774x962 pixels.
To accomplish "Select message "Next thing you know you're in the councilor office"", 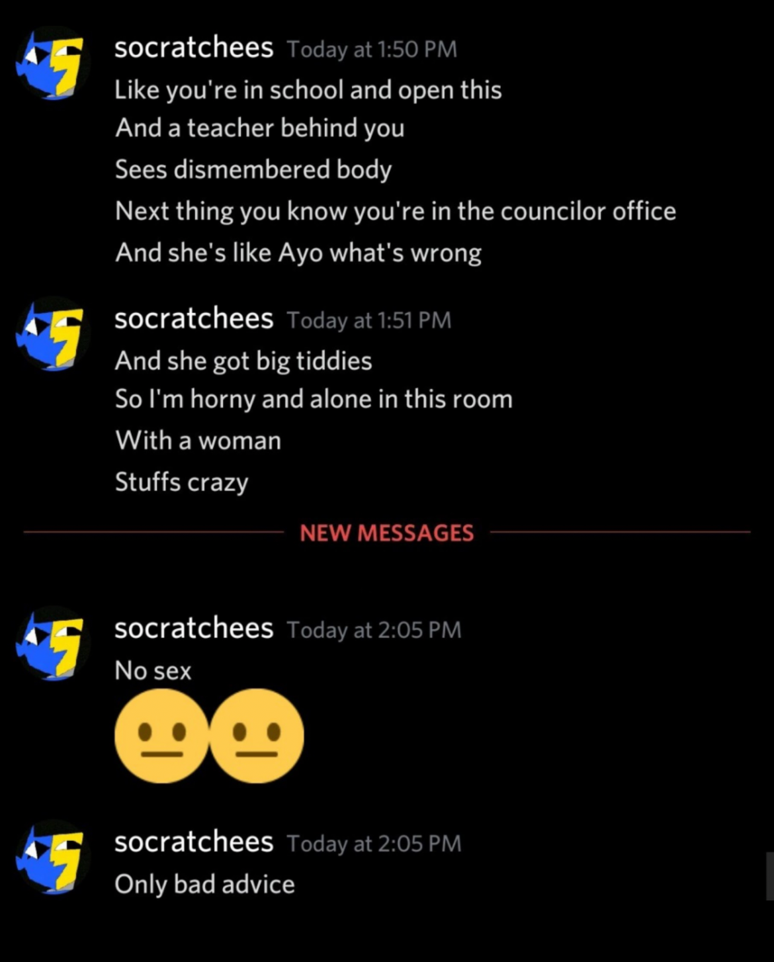I will [x=396, y=212].
